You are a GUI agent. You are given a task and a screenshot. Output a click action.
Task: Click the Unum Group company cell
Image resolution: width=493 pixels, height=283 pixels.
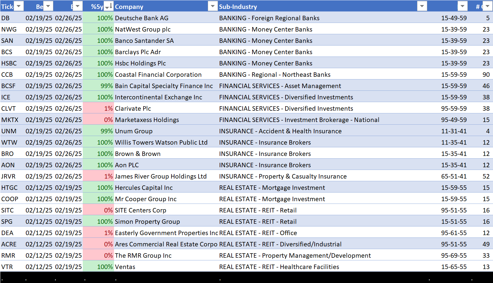tap(166, 131)
